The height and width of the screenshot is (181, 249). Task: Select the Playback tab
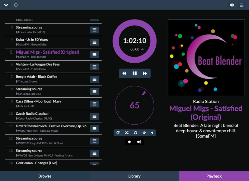(214, 176)
